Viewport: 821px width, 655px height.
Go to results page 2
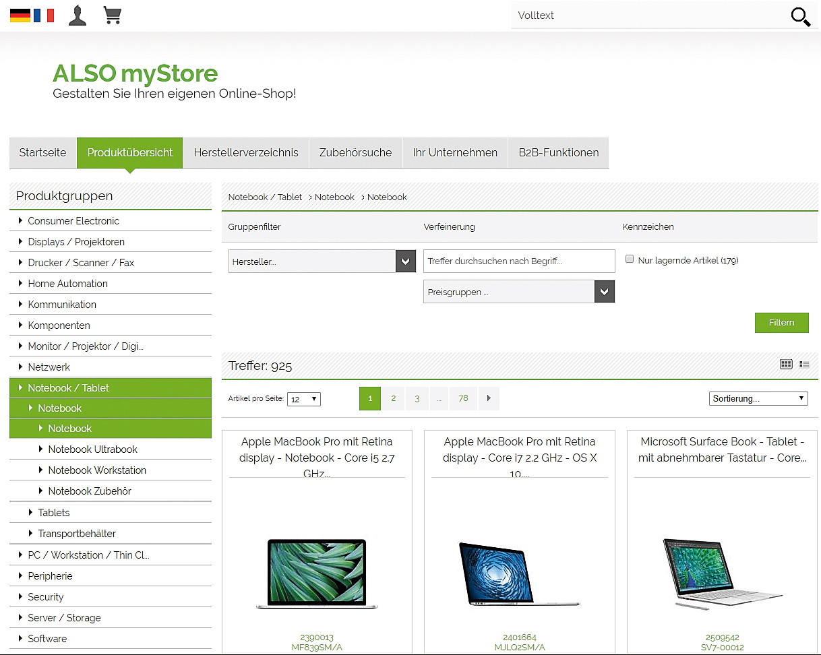394,398
